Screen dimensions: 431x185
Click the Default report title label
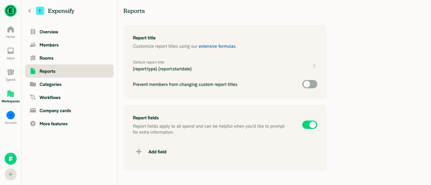pos(148,62)
